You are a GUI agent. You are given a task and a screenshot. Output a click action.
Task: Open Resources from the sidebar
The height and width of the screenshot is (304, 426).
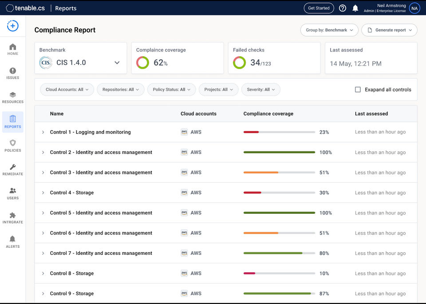coord(13,97)
